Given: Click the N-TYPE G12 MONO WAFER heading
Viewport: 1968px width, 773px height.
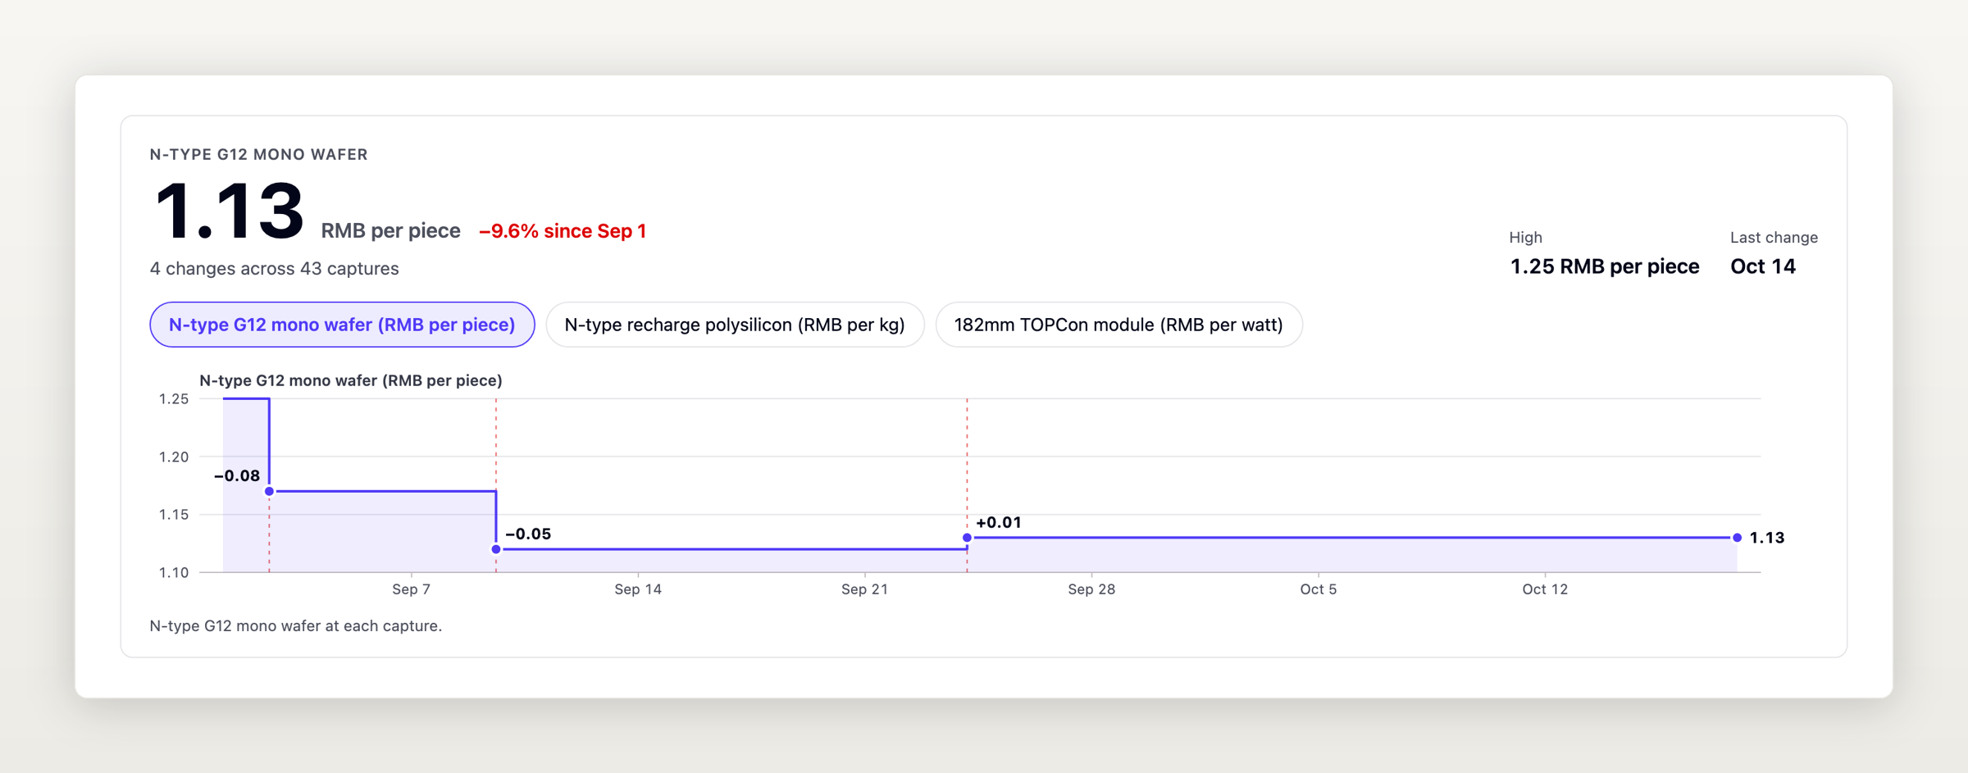Looking at the screenshot, I should [x=258, y=154].
